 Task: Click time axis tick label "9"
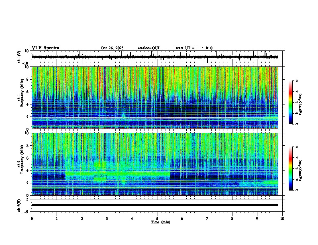[257, 219]
